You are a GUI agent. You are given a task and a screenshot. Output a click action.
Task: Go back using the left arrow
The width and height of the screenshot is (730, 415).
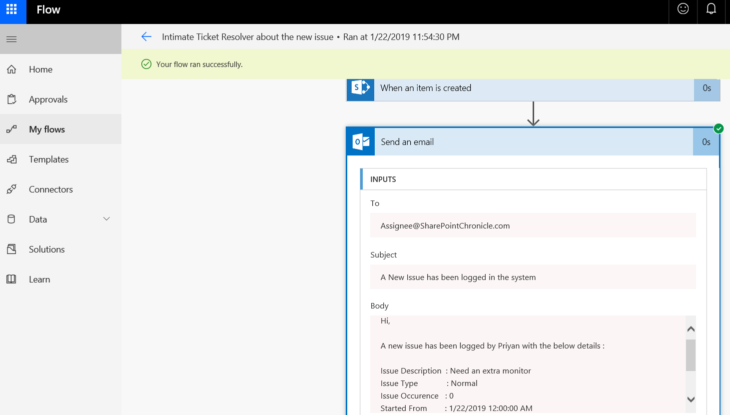coord(146,36)
